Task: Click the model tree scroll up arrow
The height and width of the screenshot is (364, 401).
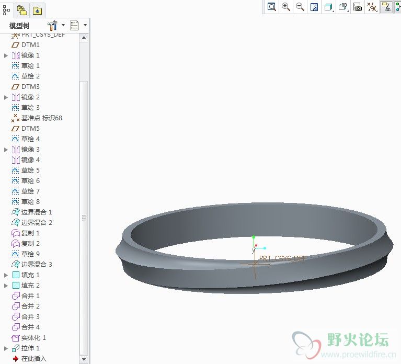Action: 84,38
